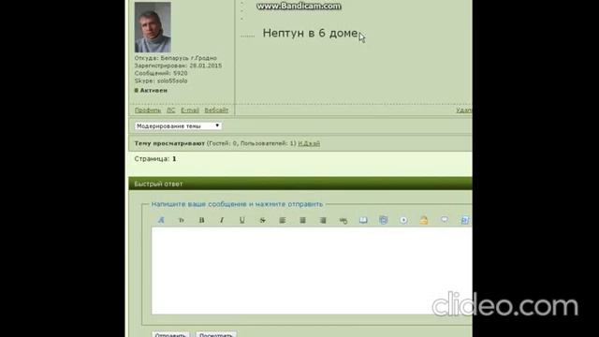Viewport: 599px width, 337px height.
Task: Click 'Сообщений: 5920' text
Action: (x=161, y=73)
